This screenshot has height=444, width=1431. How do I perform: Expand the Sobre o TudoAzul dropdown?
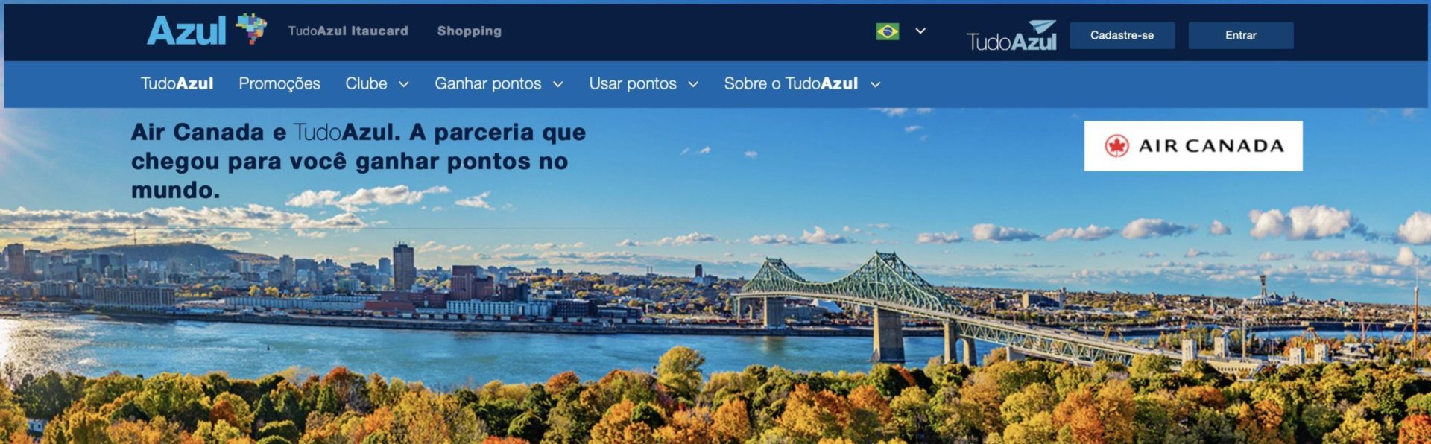coord(803,83)
